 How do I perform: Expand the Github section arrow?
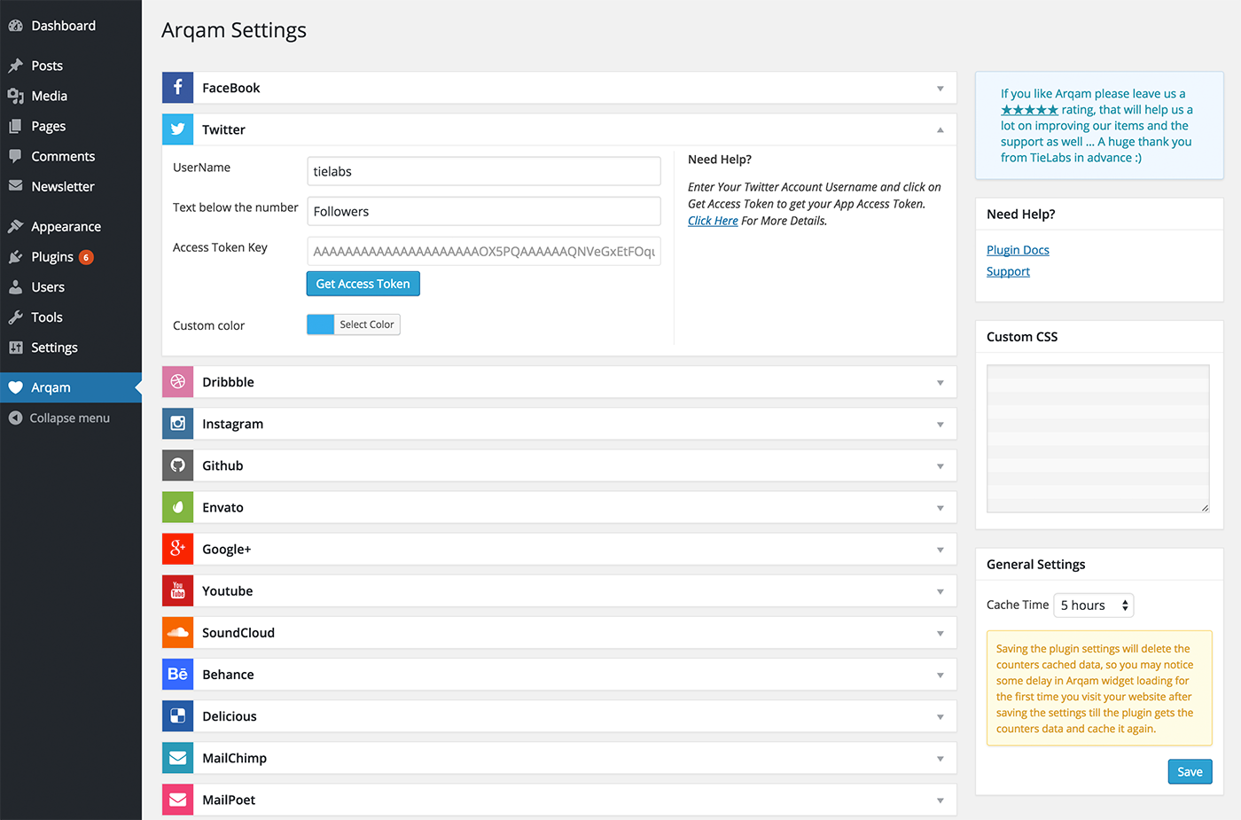tap(940, 466)
